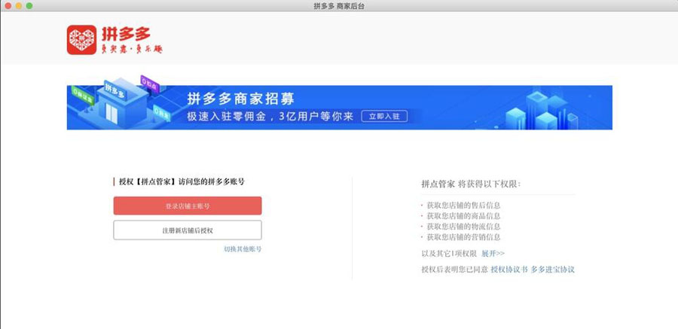The width and height of the screenshot is (678, 329).
Task: Click heading 授权【拼点管家】访问您的拼多多账号
Action: (x=182, y=182)
